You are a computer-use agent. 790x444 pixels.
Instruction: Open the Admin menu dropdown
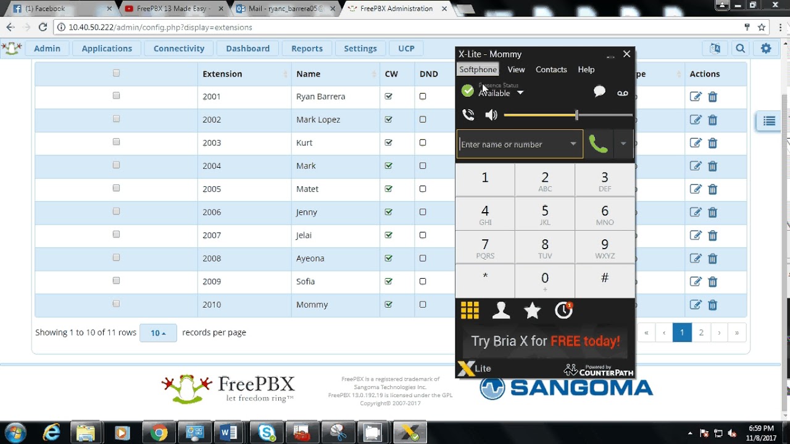(47, 49)
